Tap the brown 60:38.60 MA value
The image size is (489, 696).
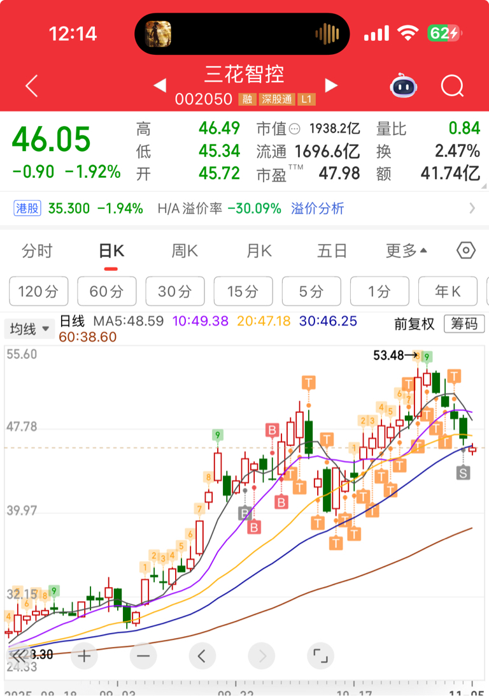tap(88, 337)
